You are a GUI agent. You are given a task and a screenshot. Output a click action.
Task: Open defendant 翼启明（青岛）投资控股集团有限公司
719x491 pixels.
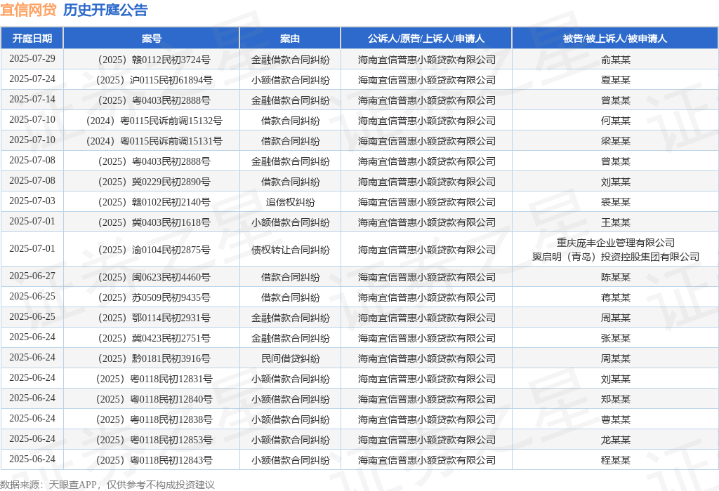pyautogui.click(x=615, y=257)
